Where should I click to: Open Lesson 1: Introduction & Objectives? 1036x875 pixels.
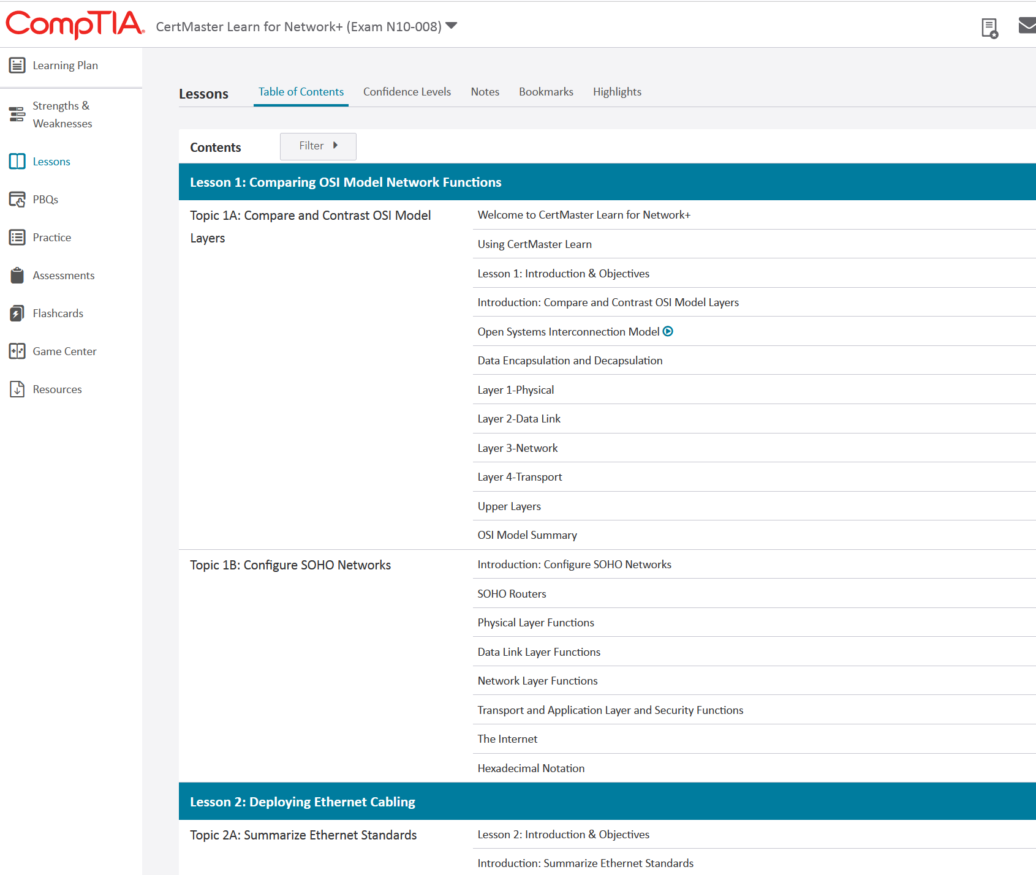(563, 274)
